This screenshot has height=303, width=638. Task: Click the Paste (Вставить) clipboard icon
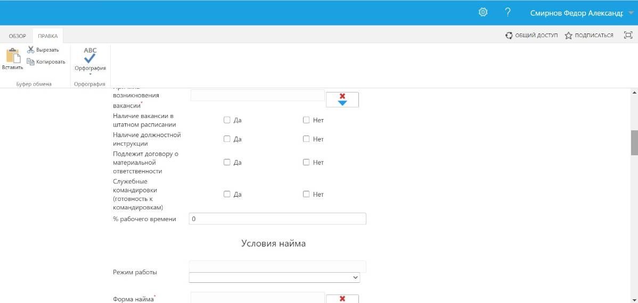(12, 56)
